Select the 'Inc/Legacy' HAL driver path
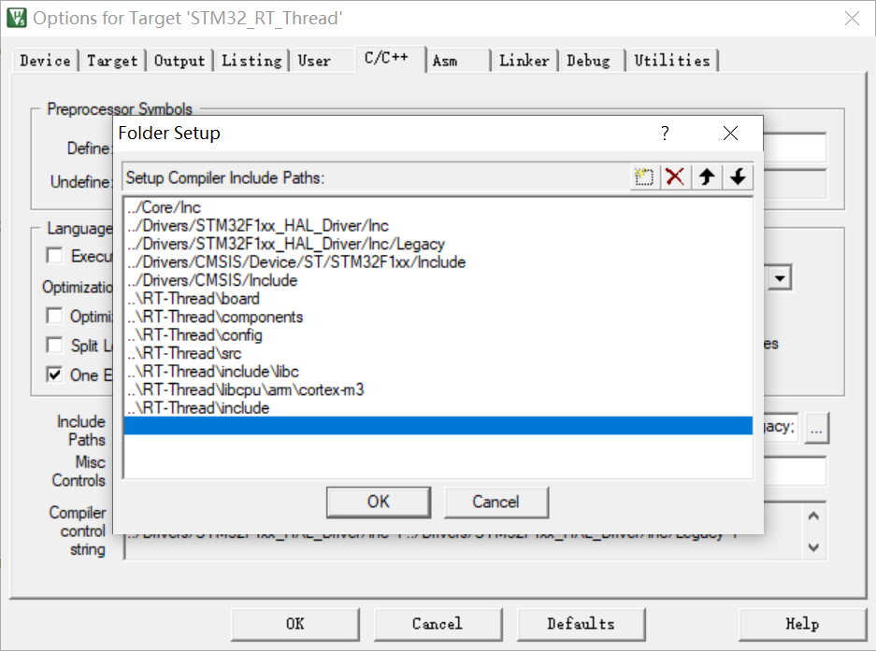 (438, 244)
